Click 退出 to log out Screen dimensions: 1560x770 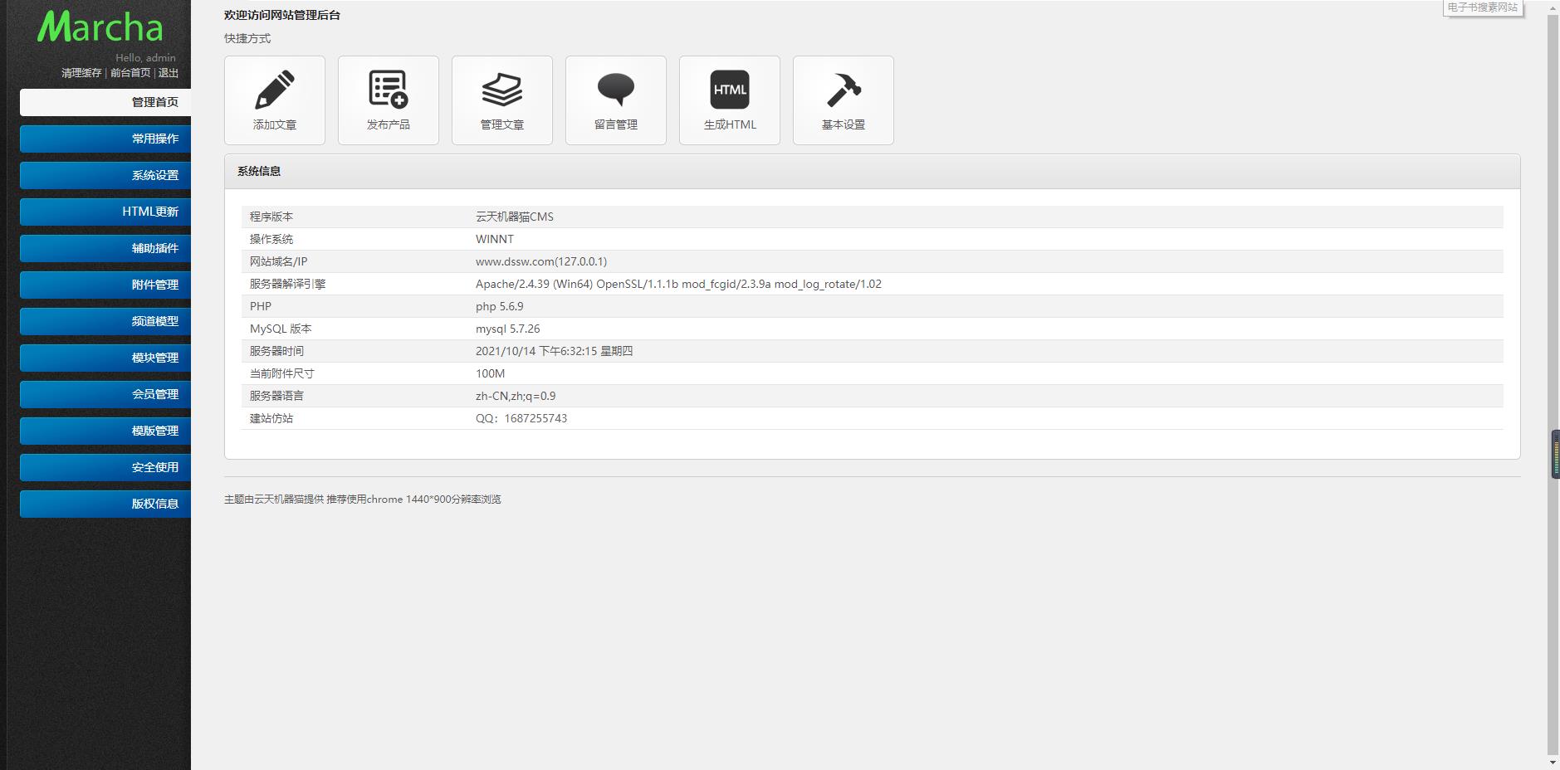click(x=169, y=73)
